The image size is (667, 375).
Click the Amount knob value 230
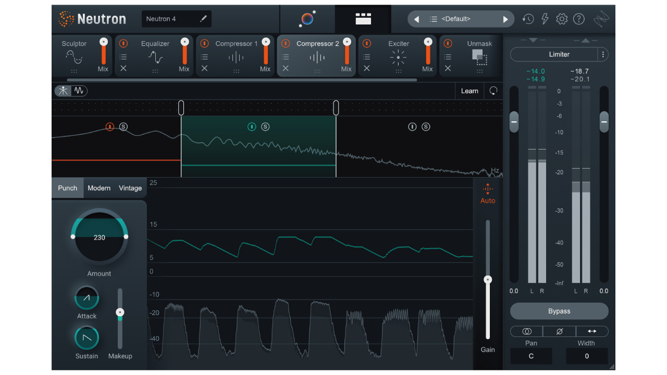click(99, 238)
